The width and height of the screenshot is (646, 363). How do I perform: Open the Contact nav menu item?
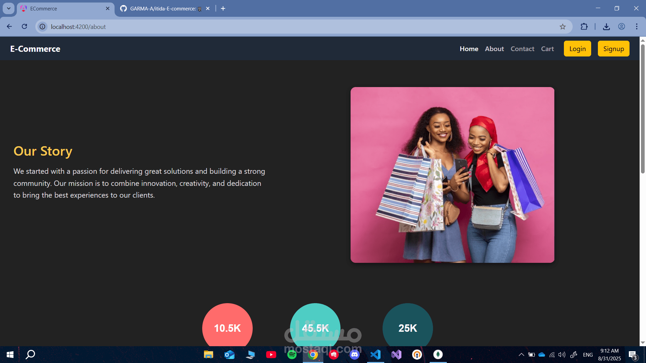pyautogui.click(x=522, y=49)
